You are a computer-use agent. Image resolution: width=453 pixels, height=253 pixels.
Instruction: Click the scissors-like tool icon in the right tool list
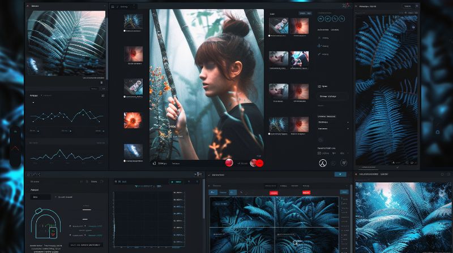point(319,46)
